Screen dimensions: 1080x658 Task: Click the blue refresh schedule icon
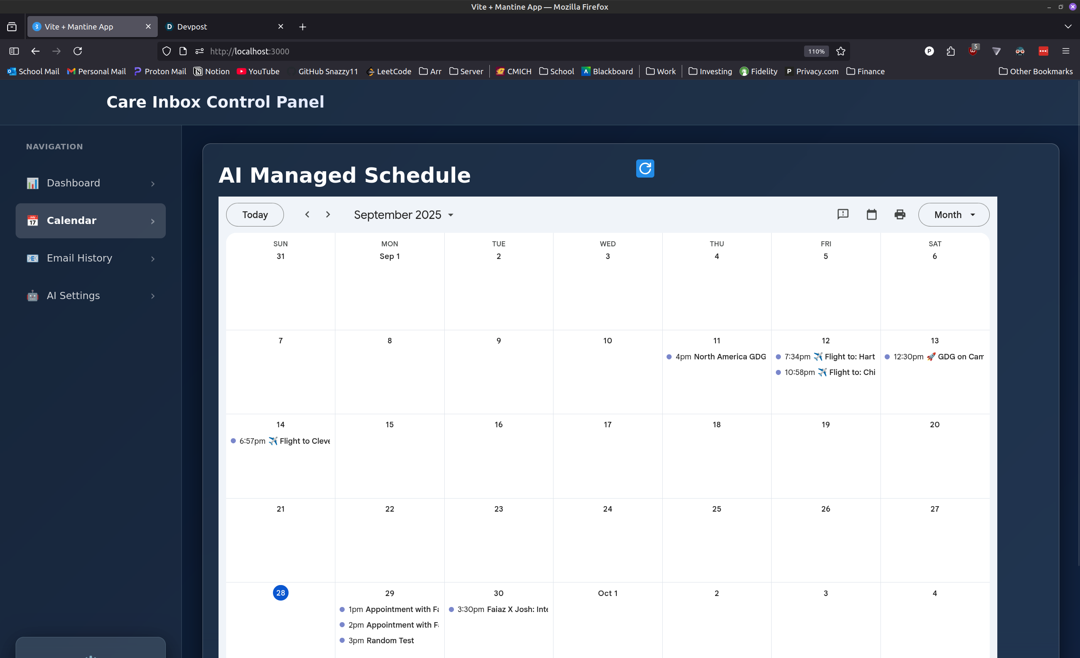(x=645, y=169)
